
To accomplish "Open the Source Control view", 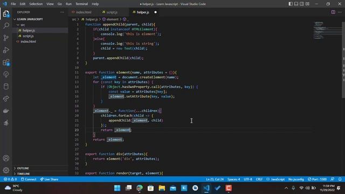I will [x=6, y=38].
